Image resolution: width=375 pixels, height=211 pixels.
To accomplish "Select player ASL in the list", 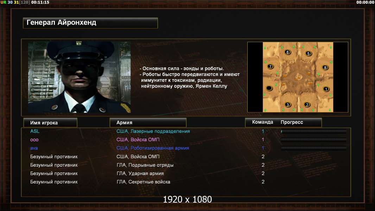I will pos(35,131).
